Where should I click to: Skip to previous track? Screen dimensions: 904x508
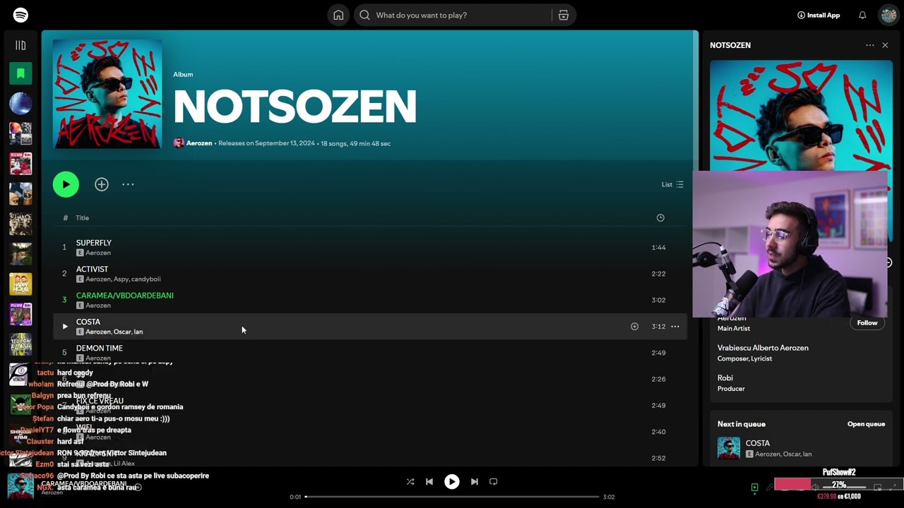click(x=429, y=482)
